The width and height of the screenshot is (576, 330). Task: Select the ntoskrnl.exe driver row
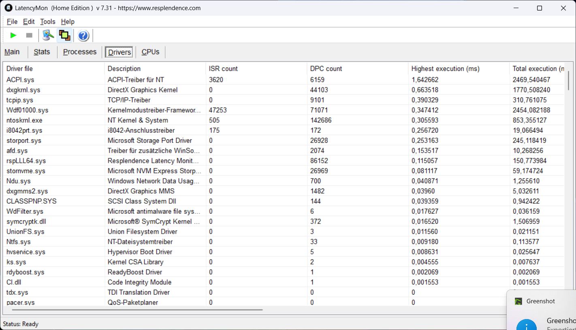pyautogui.click(x=284, y=120)
